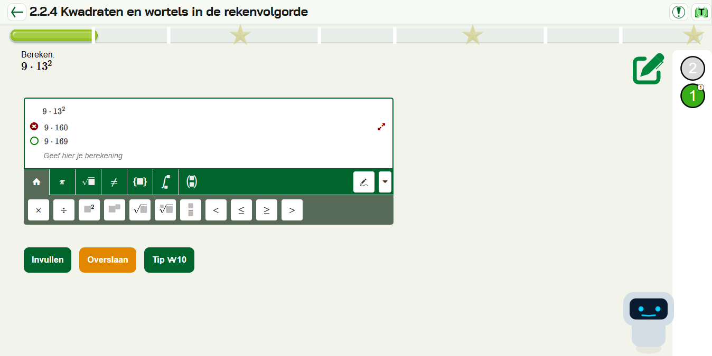Viewport: 712px width, 356px height.
Task: Click the 'Geef hier je berekening' input line
Action: [83, 156]
